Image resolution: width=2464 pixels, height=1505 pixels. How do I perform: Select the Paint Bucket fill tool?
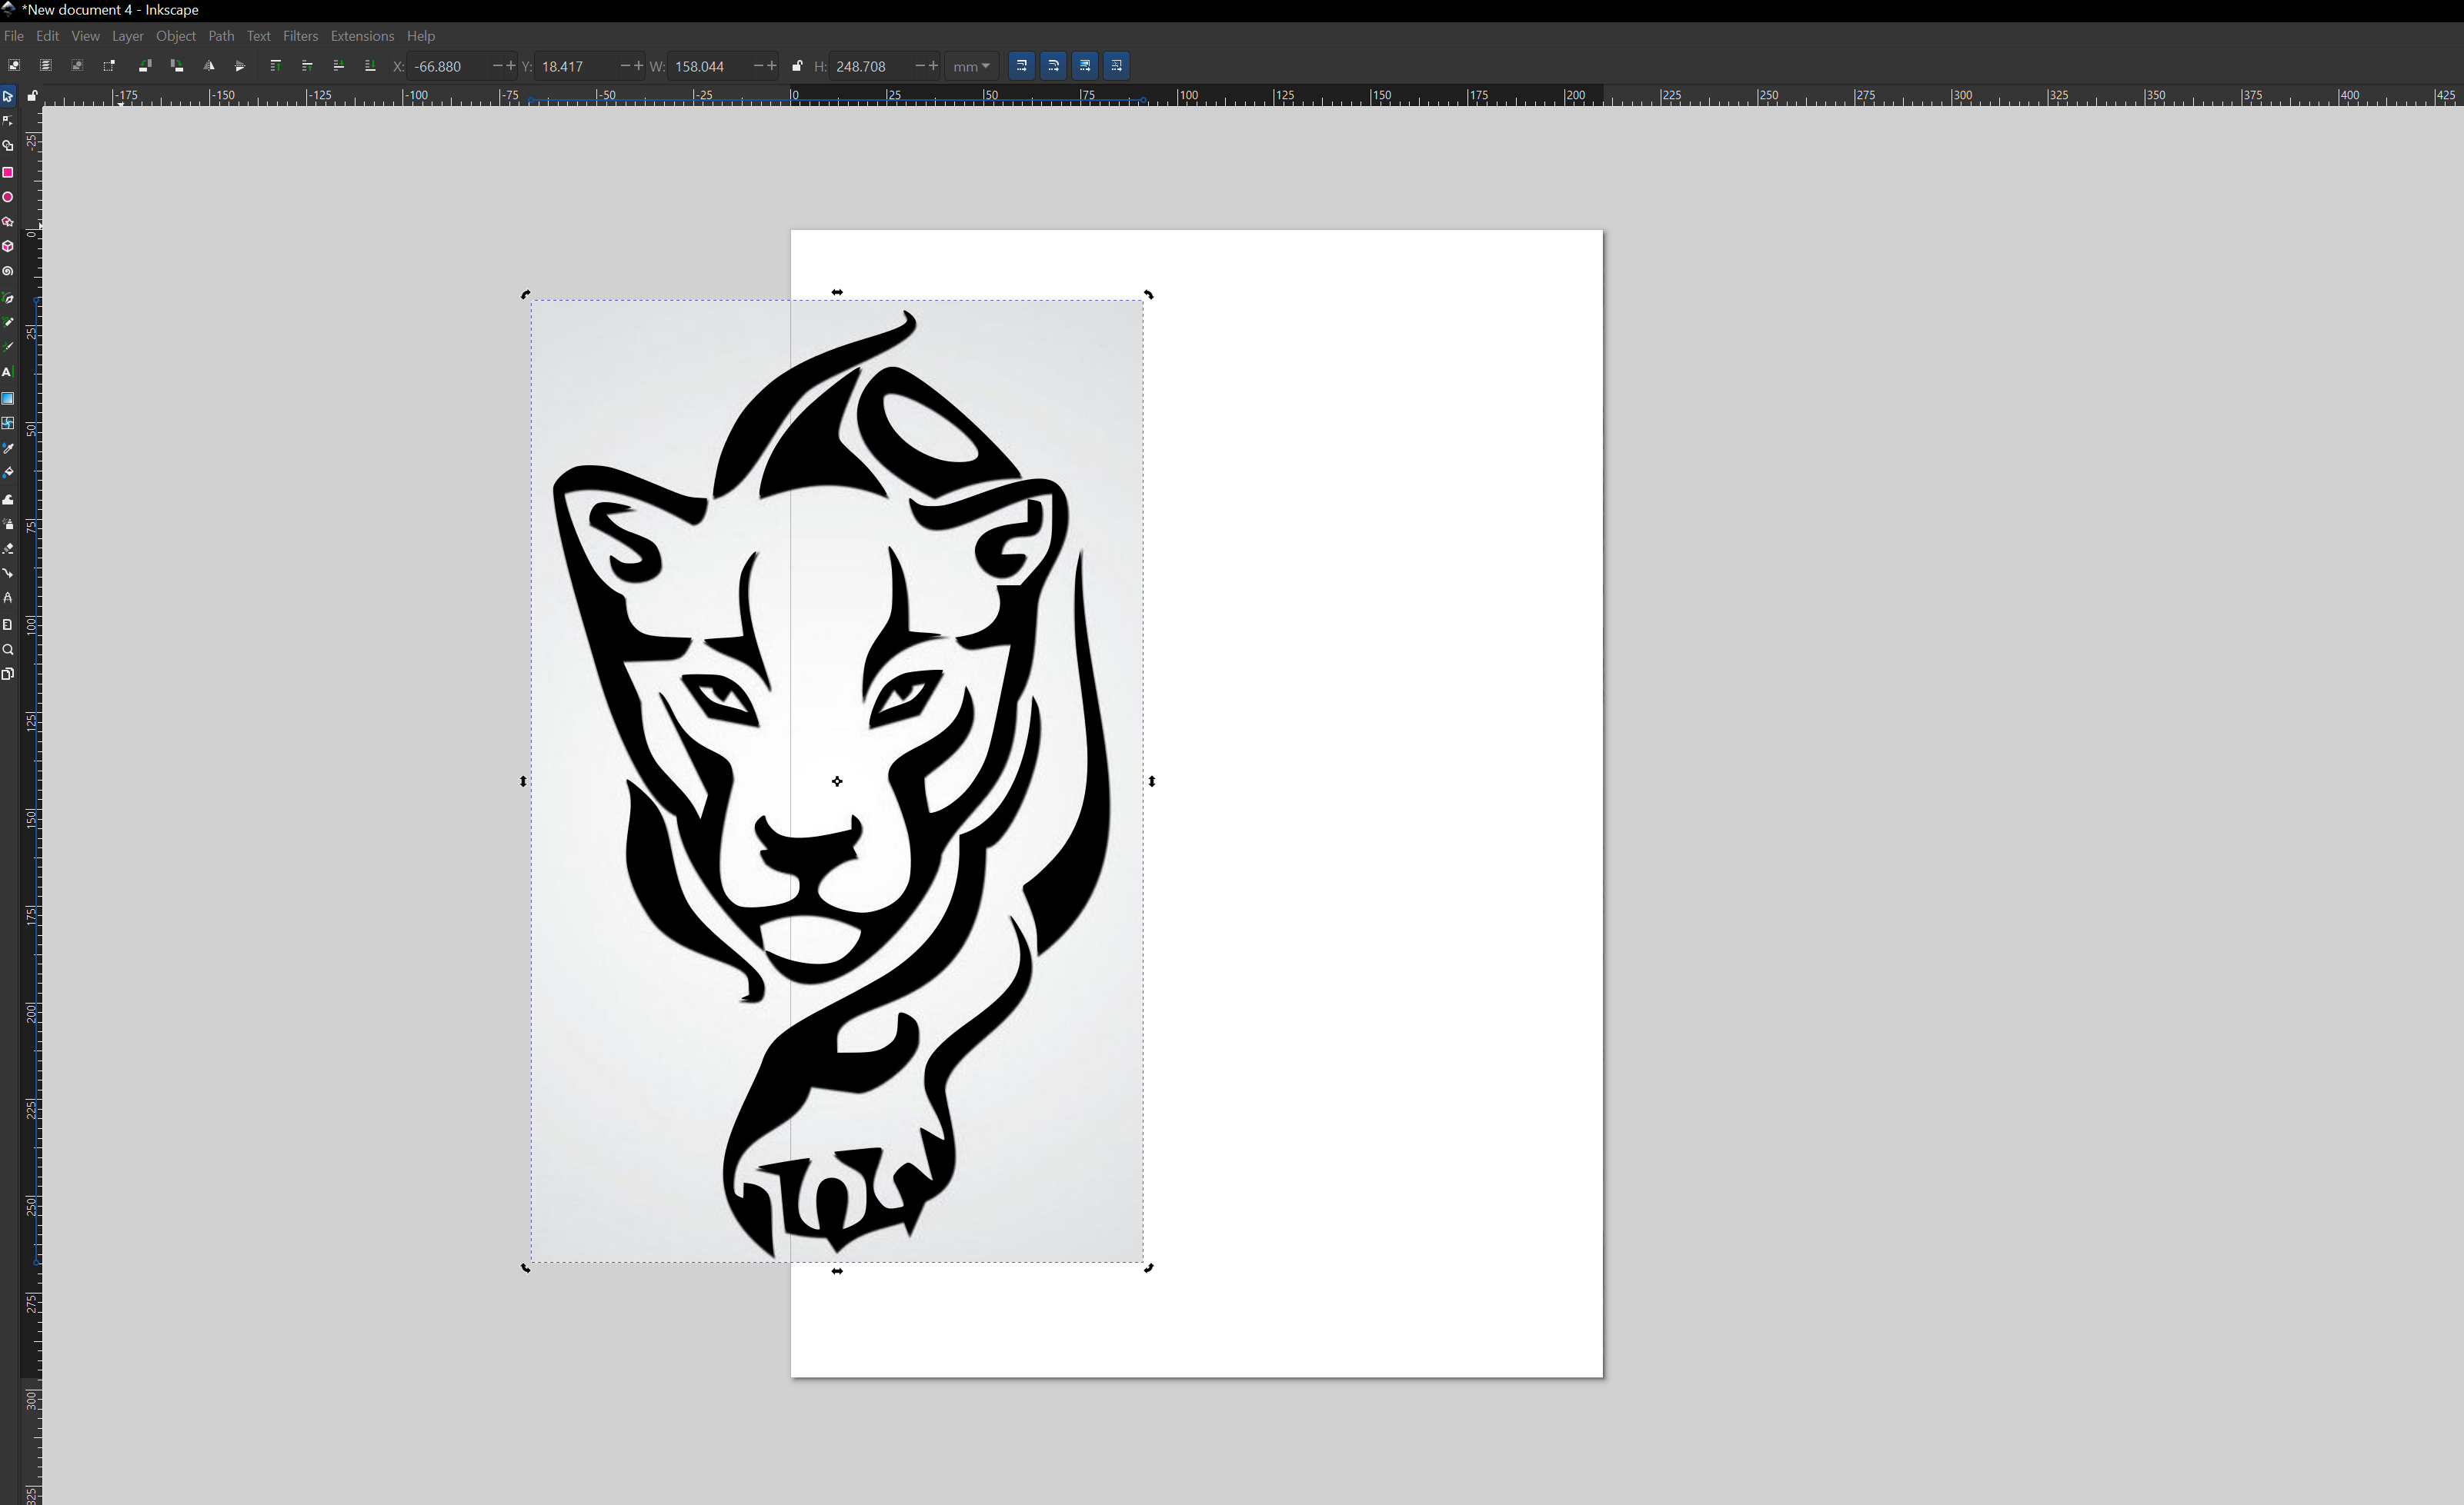[8, 473]
